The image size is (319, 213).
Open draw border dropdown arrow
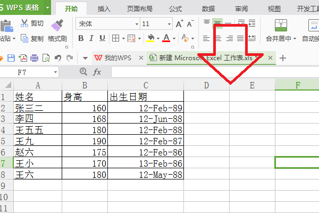click(x=139, y=38)
